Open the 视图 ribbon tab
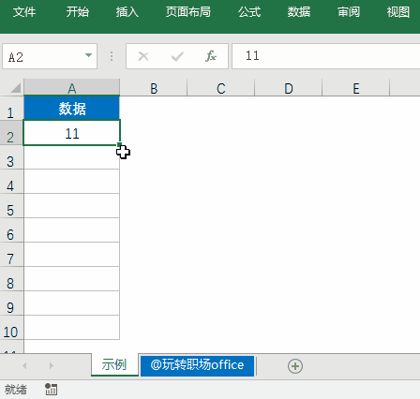 (x=398, y=12)
